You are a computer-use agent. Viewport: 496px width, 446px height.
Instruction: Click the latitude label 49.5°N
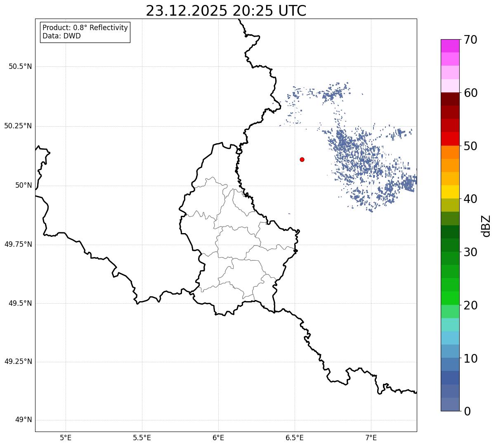pos(20,303)
